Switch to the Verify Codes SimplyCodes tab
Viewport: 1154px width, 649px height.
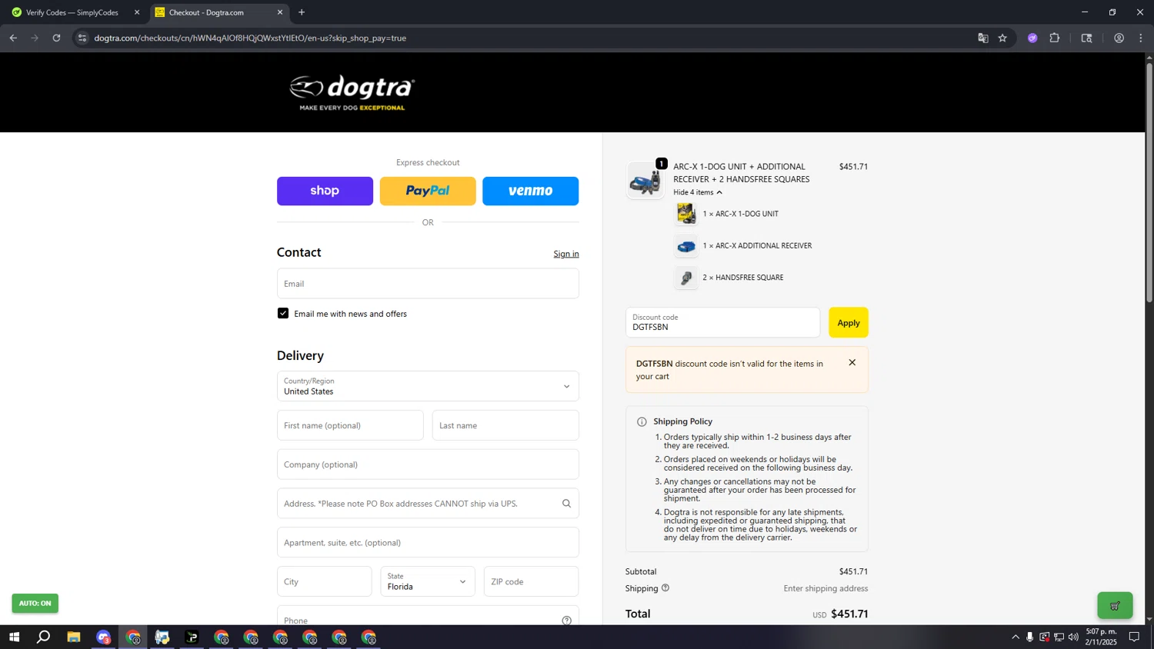click(72, 12)
